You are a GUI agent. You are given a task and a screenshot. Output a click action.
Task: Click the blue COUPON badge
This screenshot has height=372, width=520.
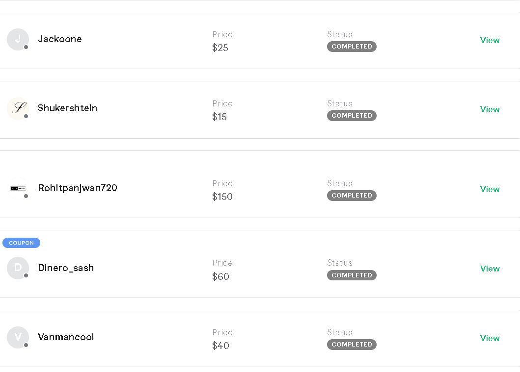point(21,243)
